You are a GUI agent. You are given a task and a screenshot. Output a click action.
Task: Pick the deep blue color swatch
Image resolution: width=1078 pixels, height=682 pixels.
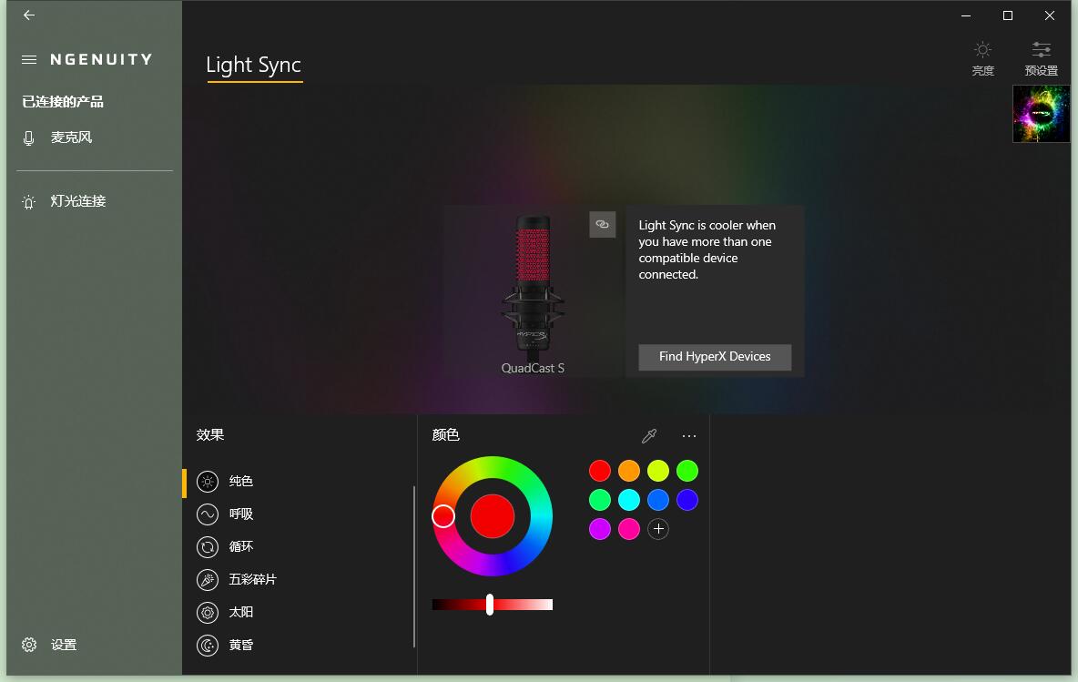coord(687,500)
